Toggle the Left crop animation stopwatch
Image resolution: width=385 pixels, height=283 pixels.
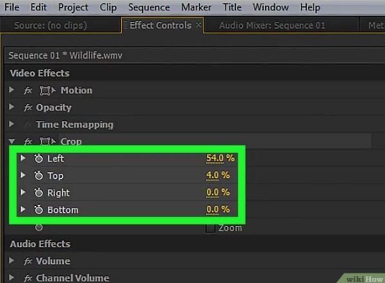coord(39,158)
